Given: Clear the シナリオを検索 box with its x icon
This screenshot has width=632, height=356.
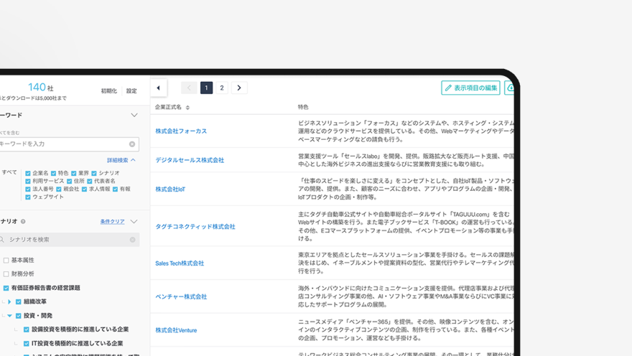Looking at the screenshot, I should point(133,240).
